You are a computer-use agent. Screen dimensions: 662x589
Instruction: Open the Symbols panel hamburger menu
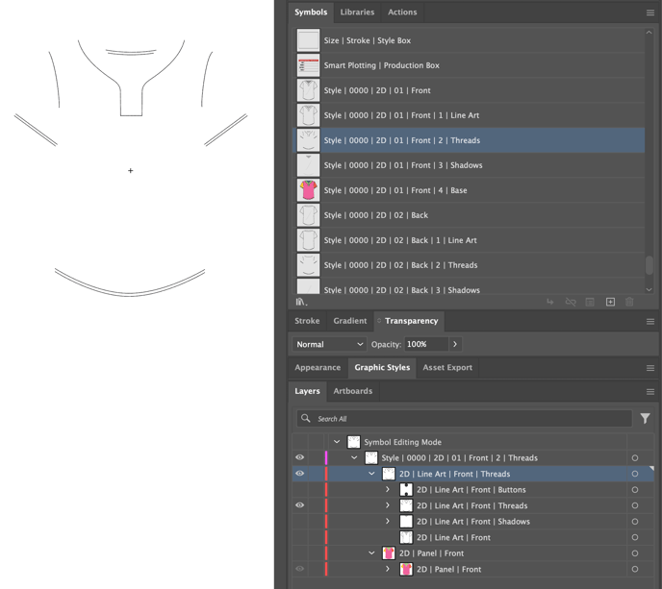[650, 12]
